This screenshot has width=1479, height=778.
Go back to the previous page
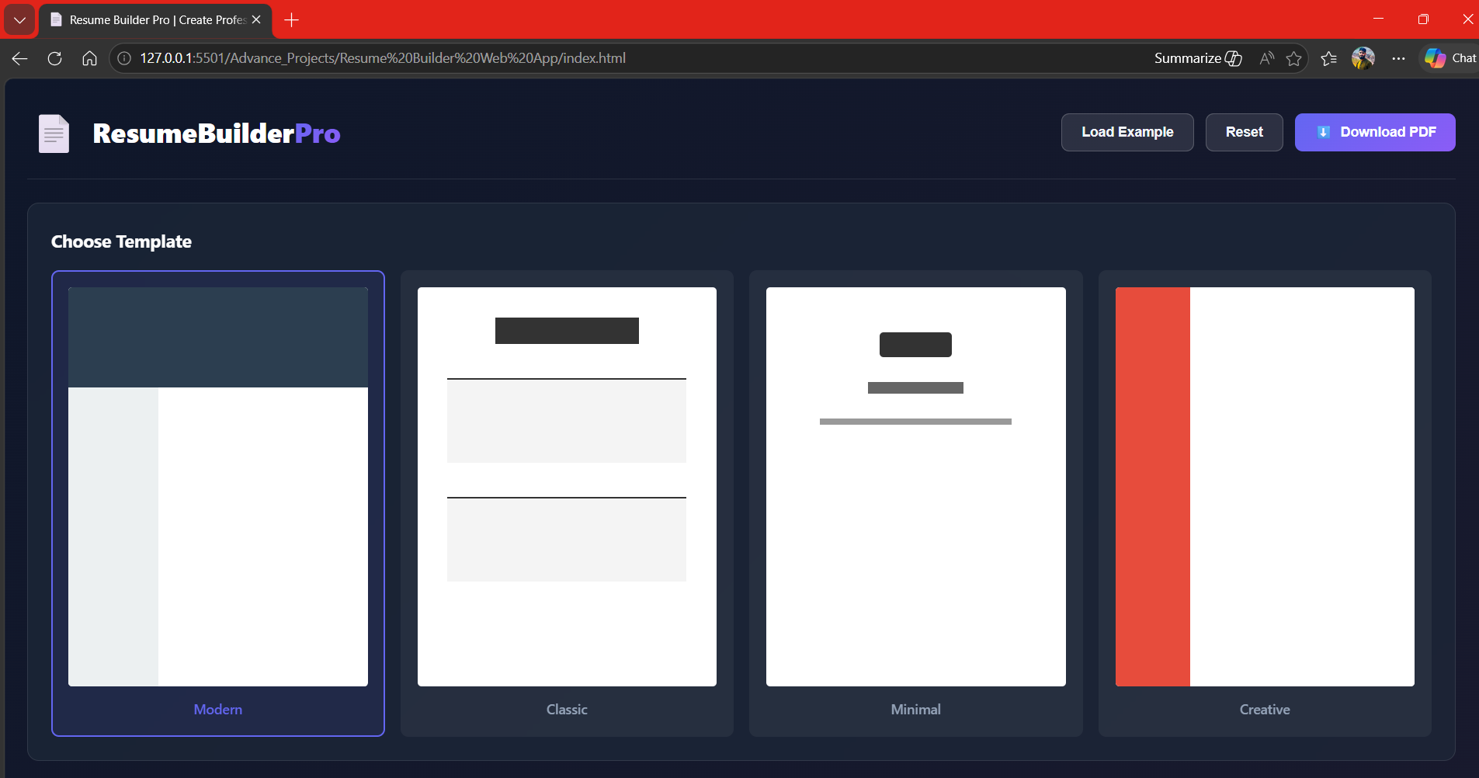[20, 58]
